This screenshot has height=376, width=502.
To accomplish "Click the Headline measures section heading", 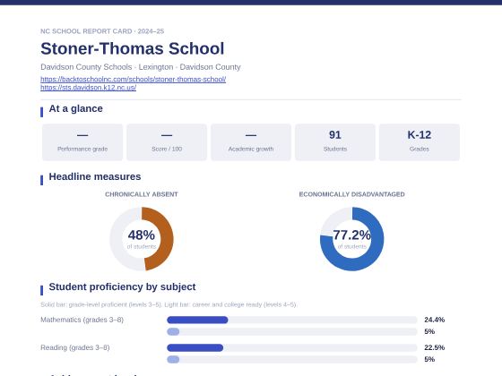I will pos(95,177).
